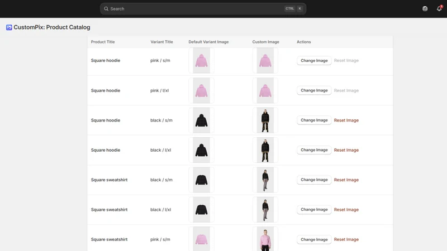Open custom model image of hoodie black / s/m

coord(265,120)
